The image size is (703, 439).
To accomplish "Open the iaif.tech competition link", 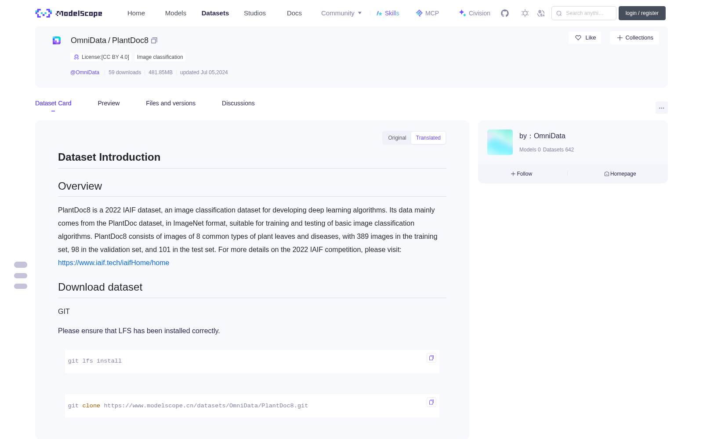I will click(113, 263).
